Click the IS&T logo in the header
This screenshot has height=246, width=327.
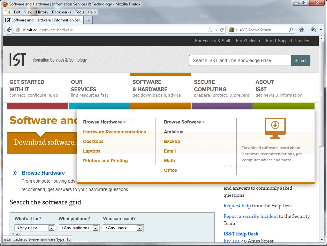pos(18,60)
